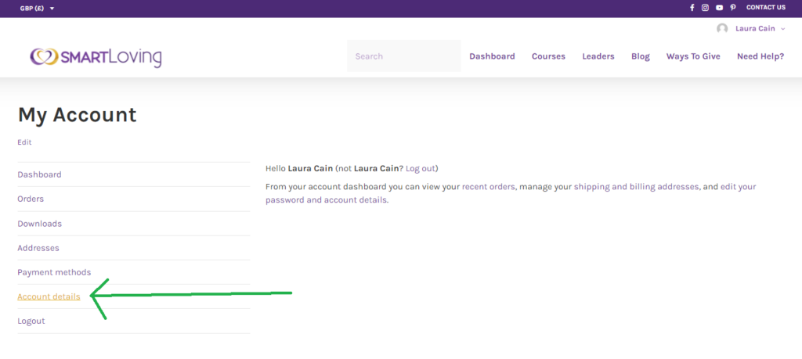Screen dimensions: 802x359
Task: Click the SmartLoving logo
Action: pyautogui.click(x=96, y=56)
